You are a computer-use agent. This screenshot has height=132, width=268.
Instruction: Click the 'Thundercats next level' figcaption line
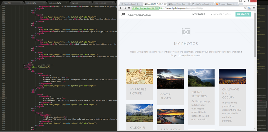(78, 57)
